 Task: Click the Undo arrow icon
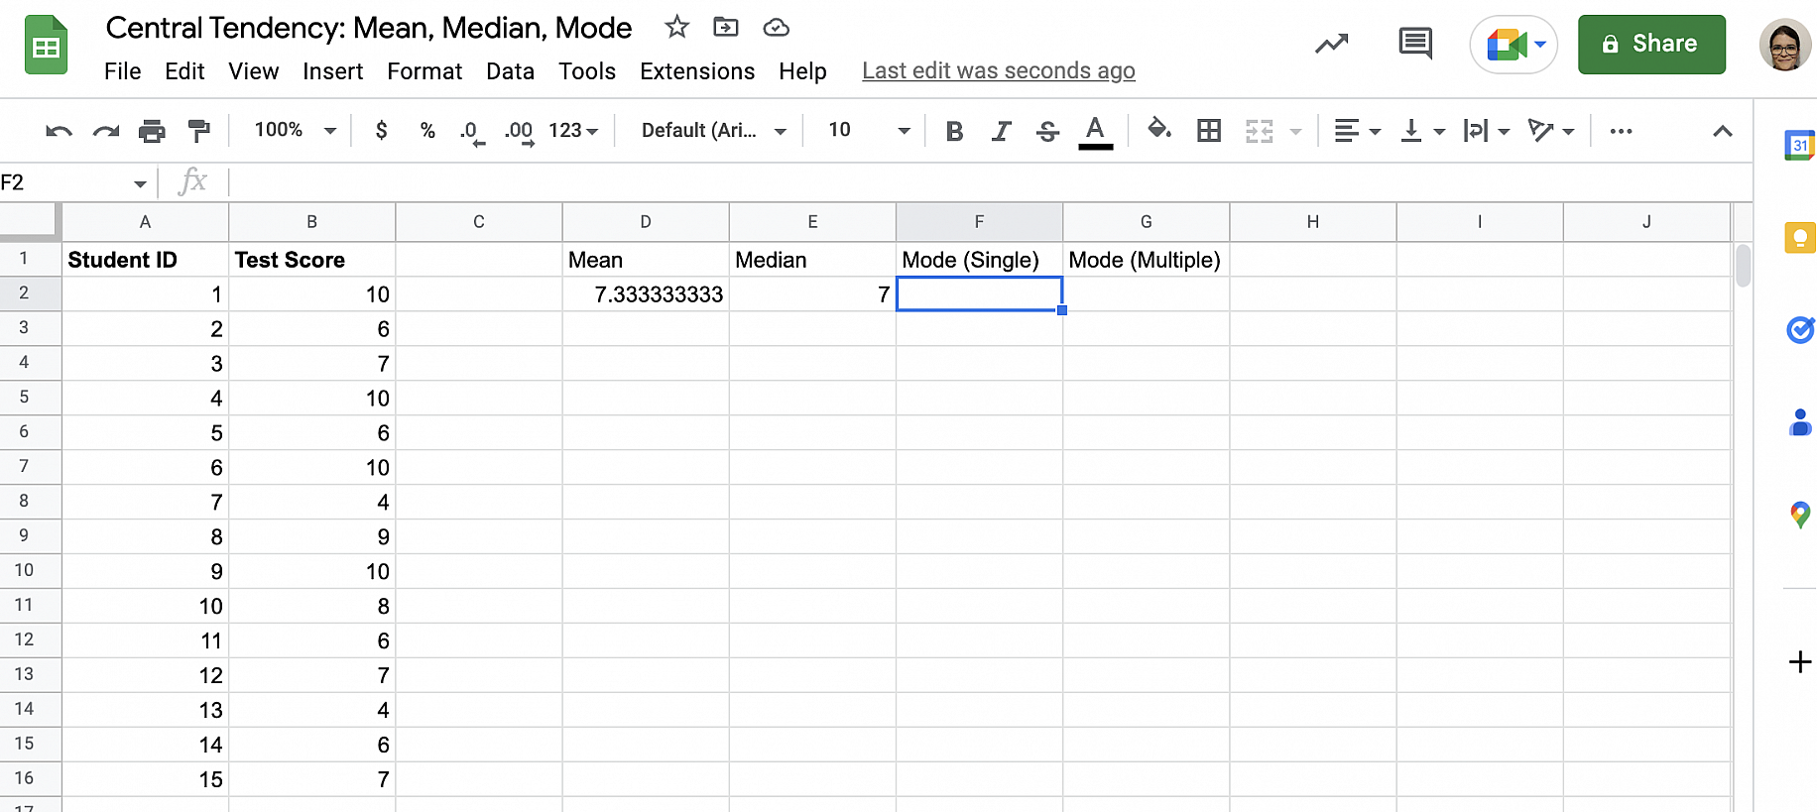59,131
